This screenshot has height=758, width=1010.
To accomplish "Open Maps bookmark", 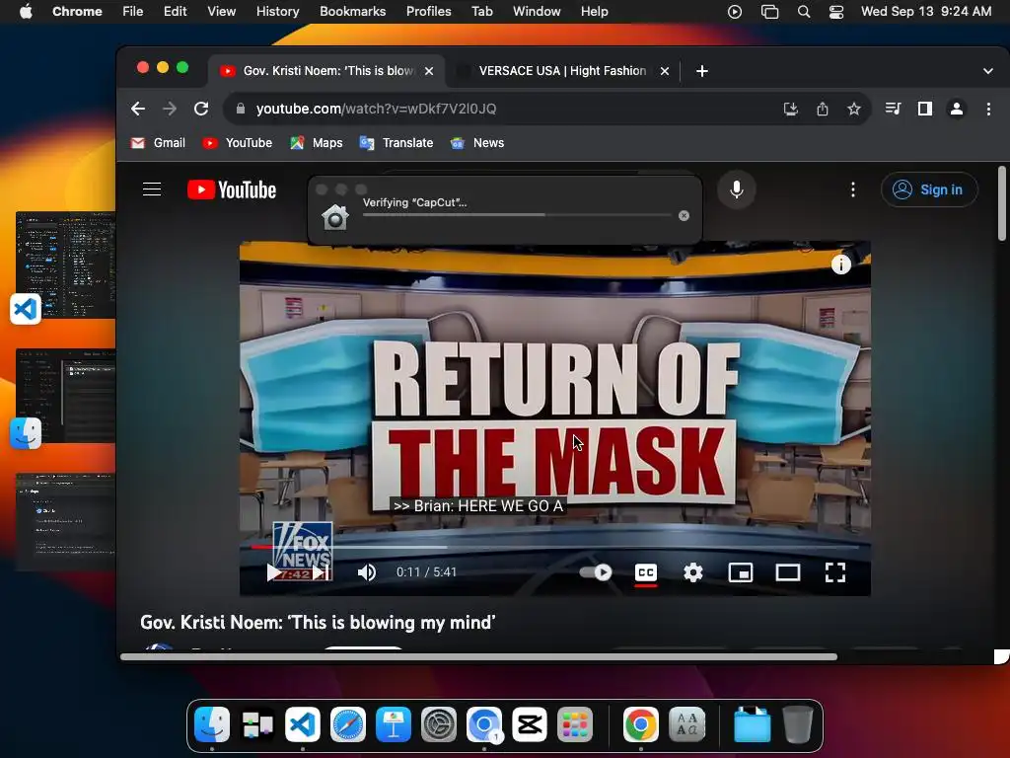I will tap(317, 143).
